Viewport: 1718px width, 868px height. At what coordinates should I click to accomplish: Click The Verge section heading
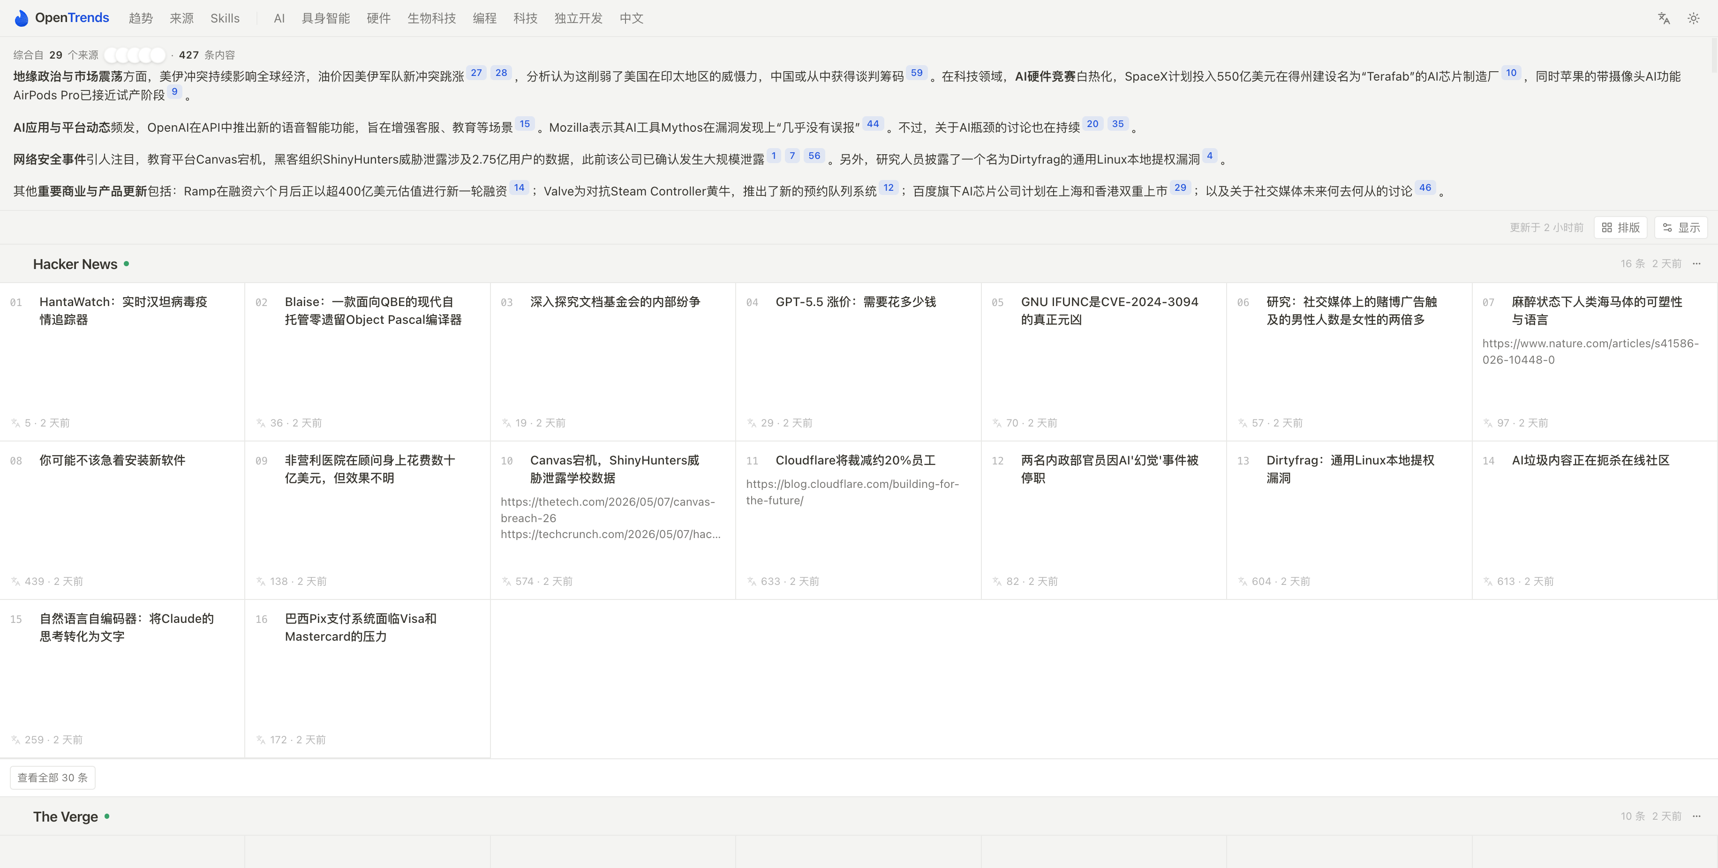65,816
